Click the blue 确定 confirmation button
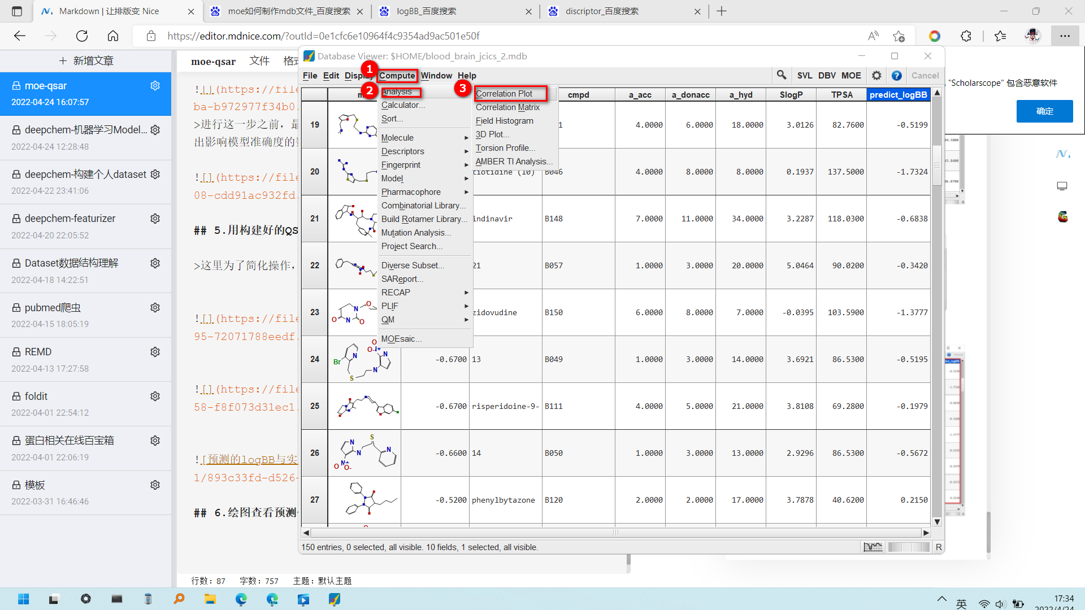The image size is (1085, 610). tap(1044, 111)
